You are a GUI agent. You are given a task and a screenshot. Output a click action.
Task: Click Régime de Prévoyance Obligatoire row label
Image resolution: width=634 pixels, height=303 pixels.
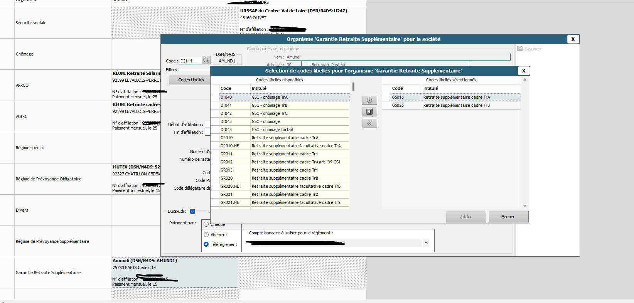tap(49, 179)
